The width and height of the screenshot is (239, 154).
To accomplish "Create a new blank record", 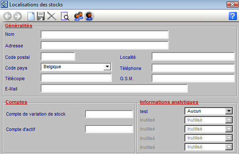I will pos(31,16).
